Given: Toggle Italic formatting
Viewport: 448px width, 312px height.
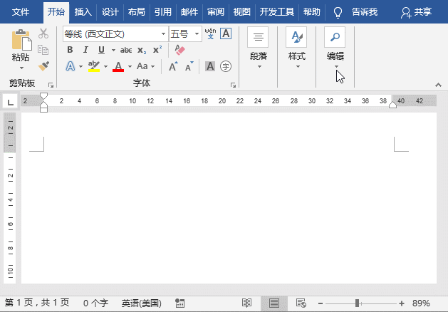Looking at the screenshot, I should (85, 50).
